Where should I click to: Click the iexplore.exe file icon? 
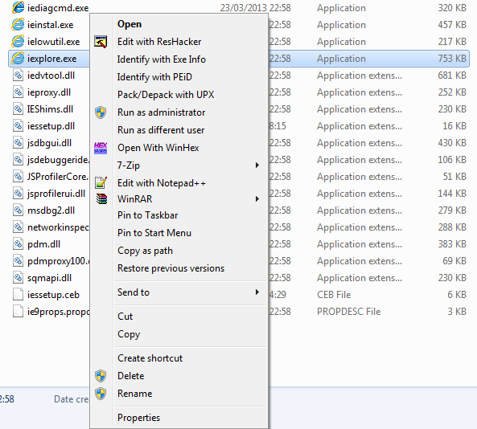tap(18, 59)
